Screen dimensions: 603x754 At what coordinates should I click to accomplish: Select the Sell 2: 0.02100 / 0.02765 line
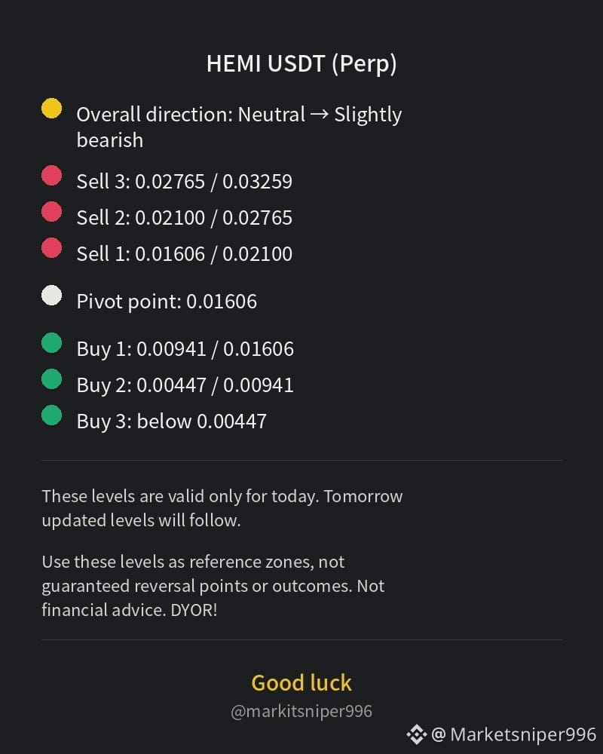[184, 218]
